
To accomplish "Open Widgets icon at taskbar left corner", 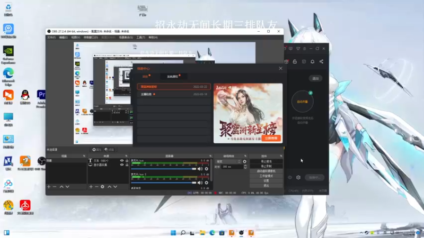I will (7, 233).
